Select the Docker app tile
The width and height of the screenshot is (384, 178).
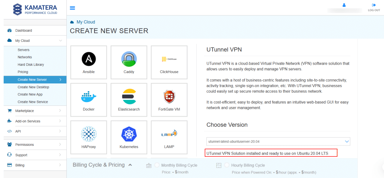(88, 99)
